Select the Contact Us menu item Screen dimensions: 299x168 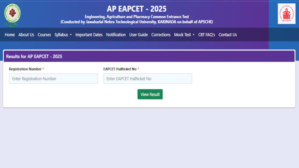click(x=227, y=35)
